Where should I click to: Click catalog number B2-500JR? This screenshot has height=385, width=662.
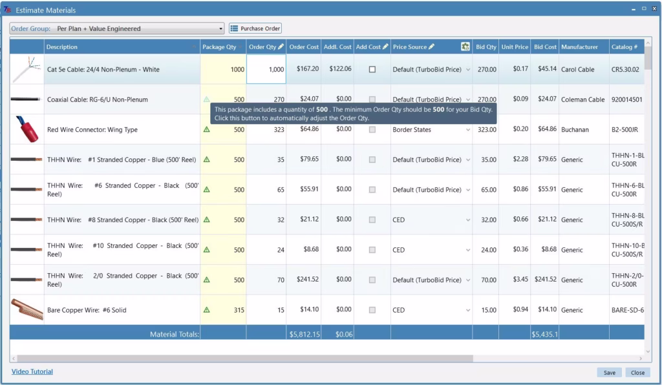[625, 129]
